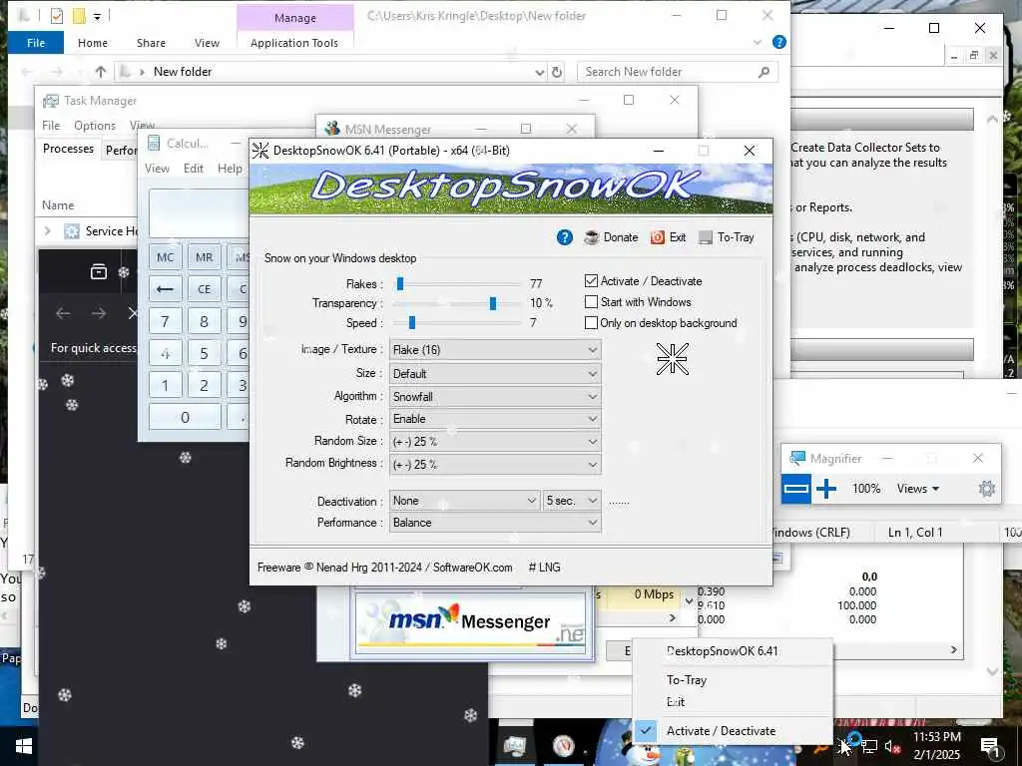This screenshot has height=766, width=1022.
Task: Adjust the Transparency slider handle
Action: coord(493,303)
